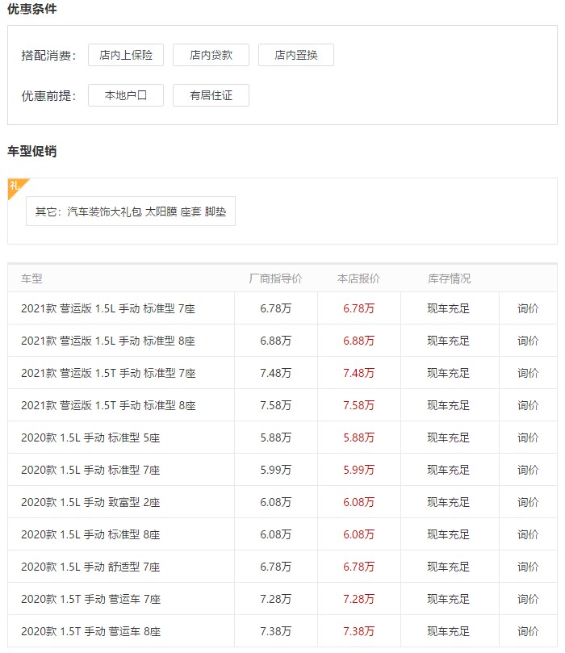Image resolution: width=565 pixels, height=653 pixels.
Task: Request price for 2020款 1.5L 致富型 2座
Action: click(528, 502)
